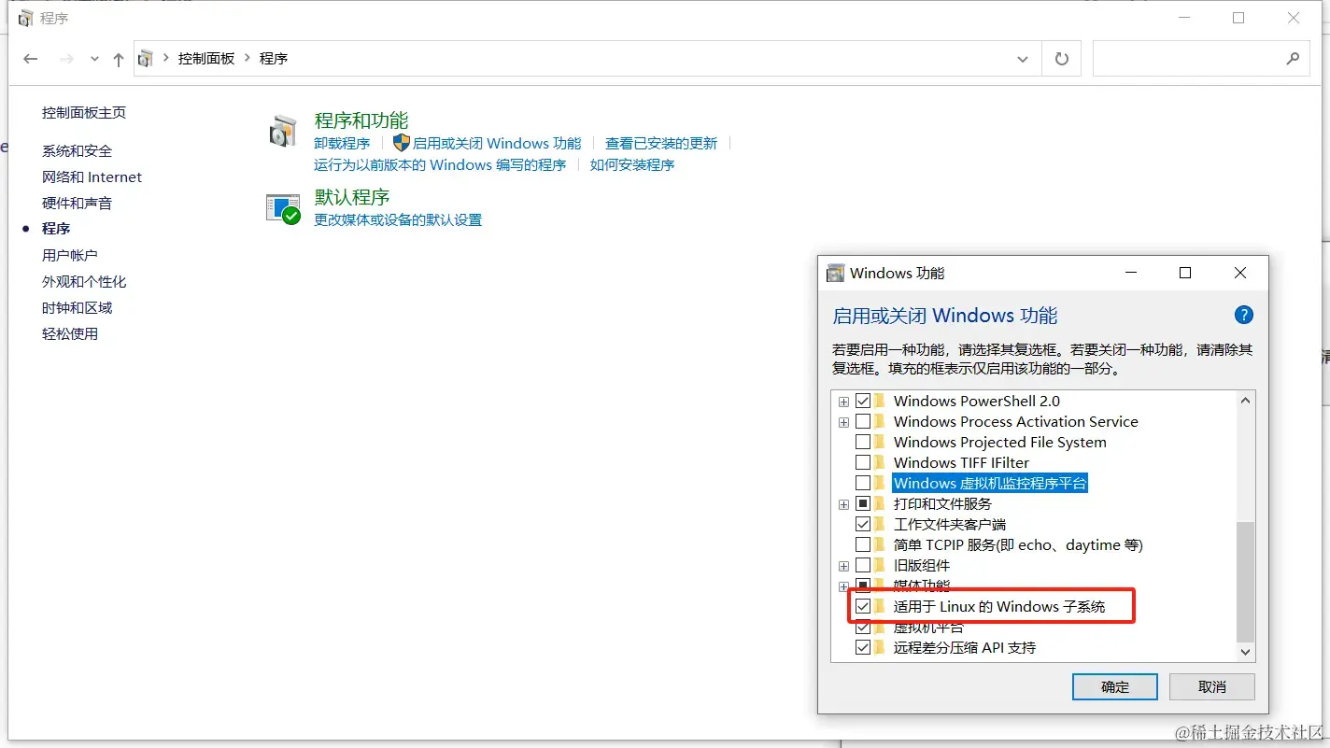Open 用户帐户 category
The width and height of the screenshot is (1330, 748).
(70, 255)
